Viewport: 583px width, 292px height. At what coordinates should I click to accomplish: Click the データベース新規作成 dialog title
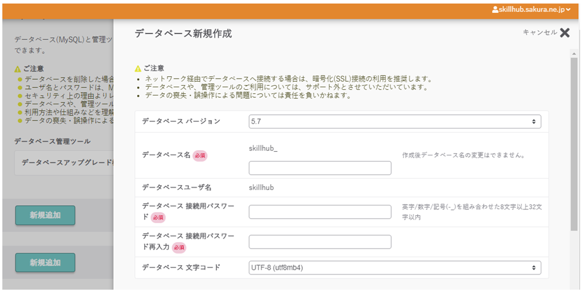pyautogui.click(x=184, y=34)
